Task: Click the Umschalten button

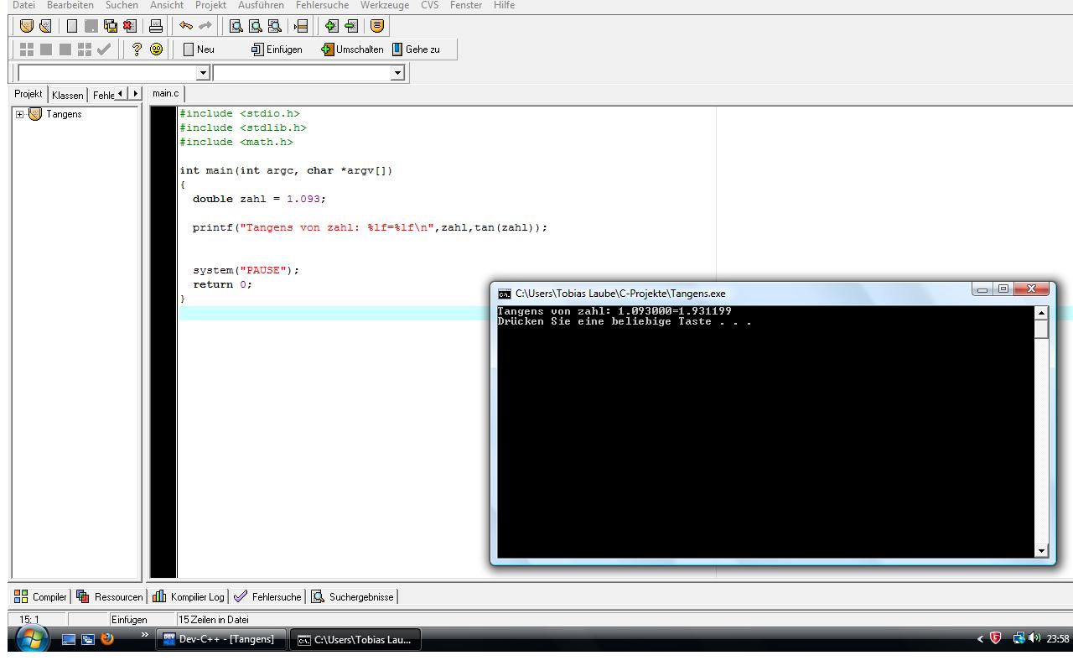Action: [x=352, y=49]
